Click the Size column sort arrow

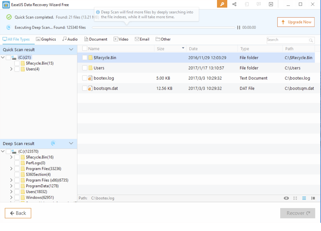[x=183, y=48]
